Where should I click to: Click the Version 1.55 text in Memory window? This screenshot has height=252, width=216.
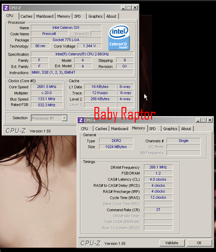tap(115, 244)
